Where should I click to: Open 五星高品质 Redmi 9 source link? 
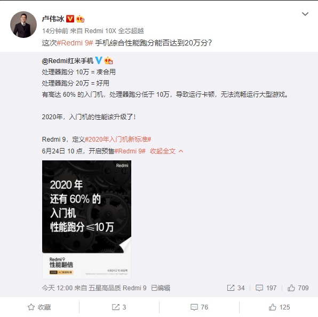click(x=117, y=288)
